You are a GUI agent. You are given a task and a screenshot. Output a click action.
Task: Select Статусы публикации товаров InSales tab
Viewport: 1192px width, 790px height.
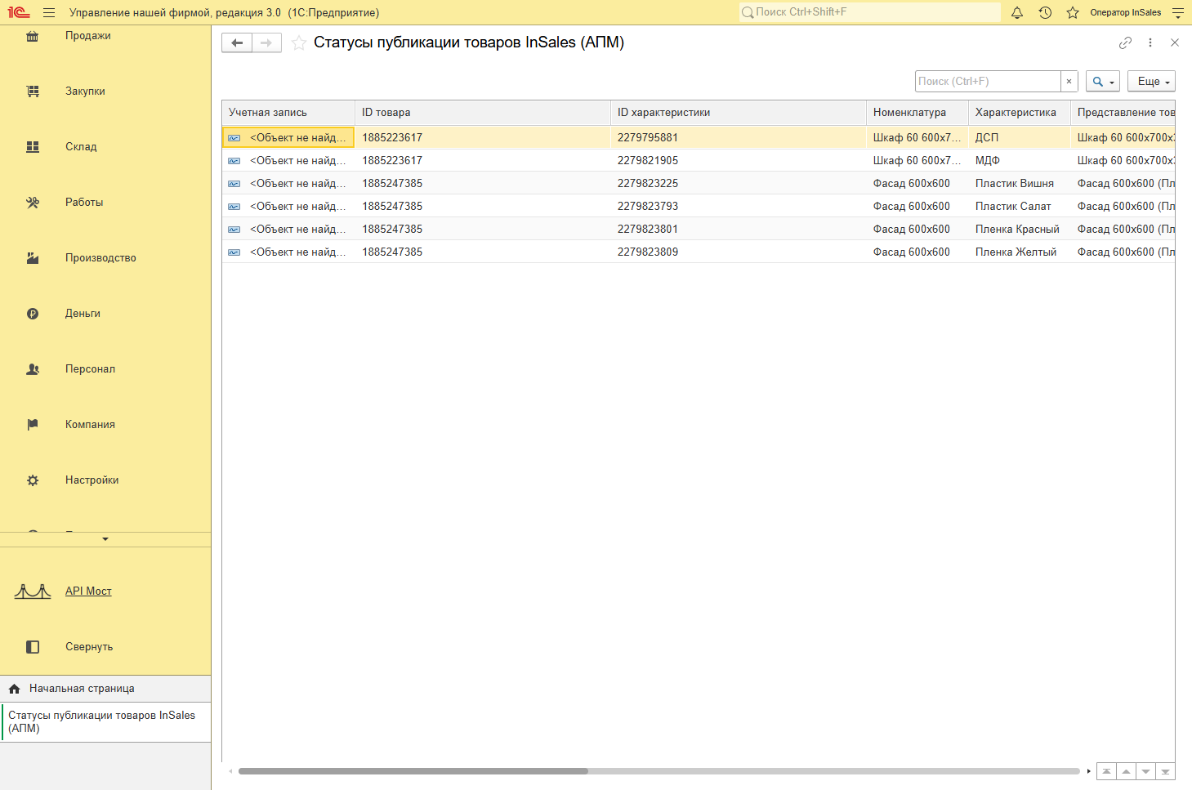105,722
